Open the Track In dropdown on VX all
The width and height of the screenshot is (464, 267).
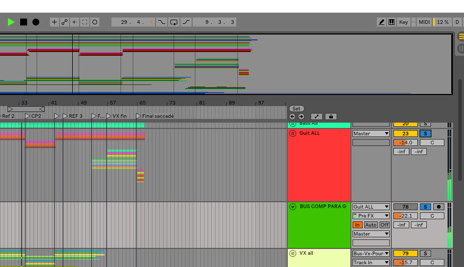point(371,263)
